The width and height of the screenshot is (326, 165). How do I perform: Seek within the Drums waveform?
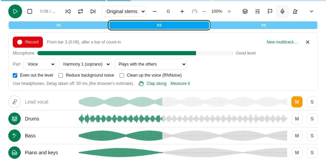click(x=183, y=119)
